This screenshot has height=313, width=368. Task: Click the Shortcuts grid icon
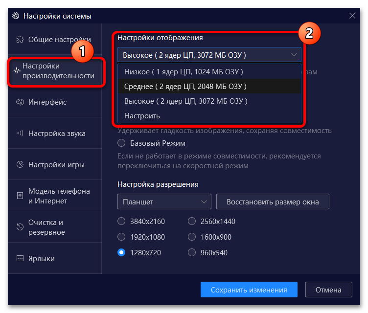point(20,259)
